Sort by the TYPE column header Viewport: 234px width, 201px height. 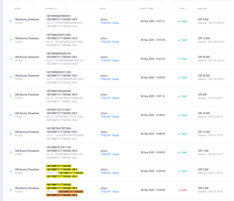coord(182,8)
